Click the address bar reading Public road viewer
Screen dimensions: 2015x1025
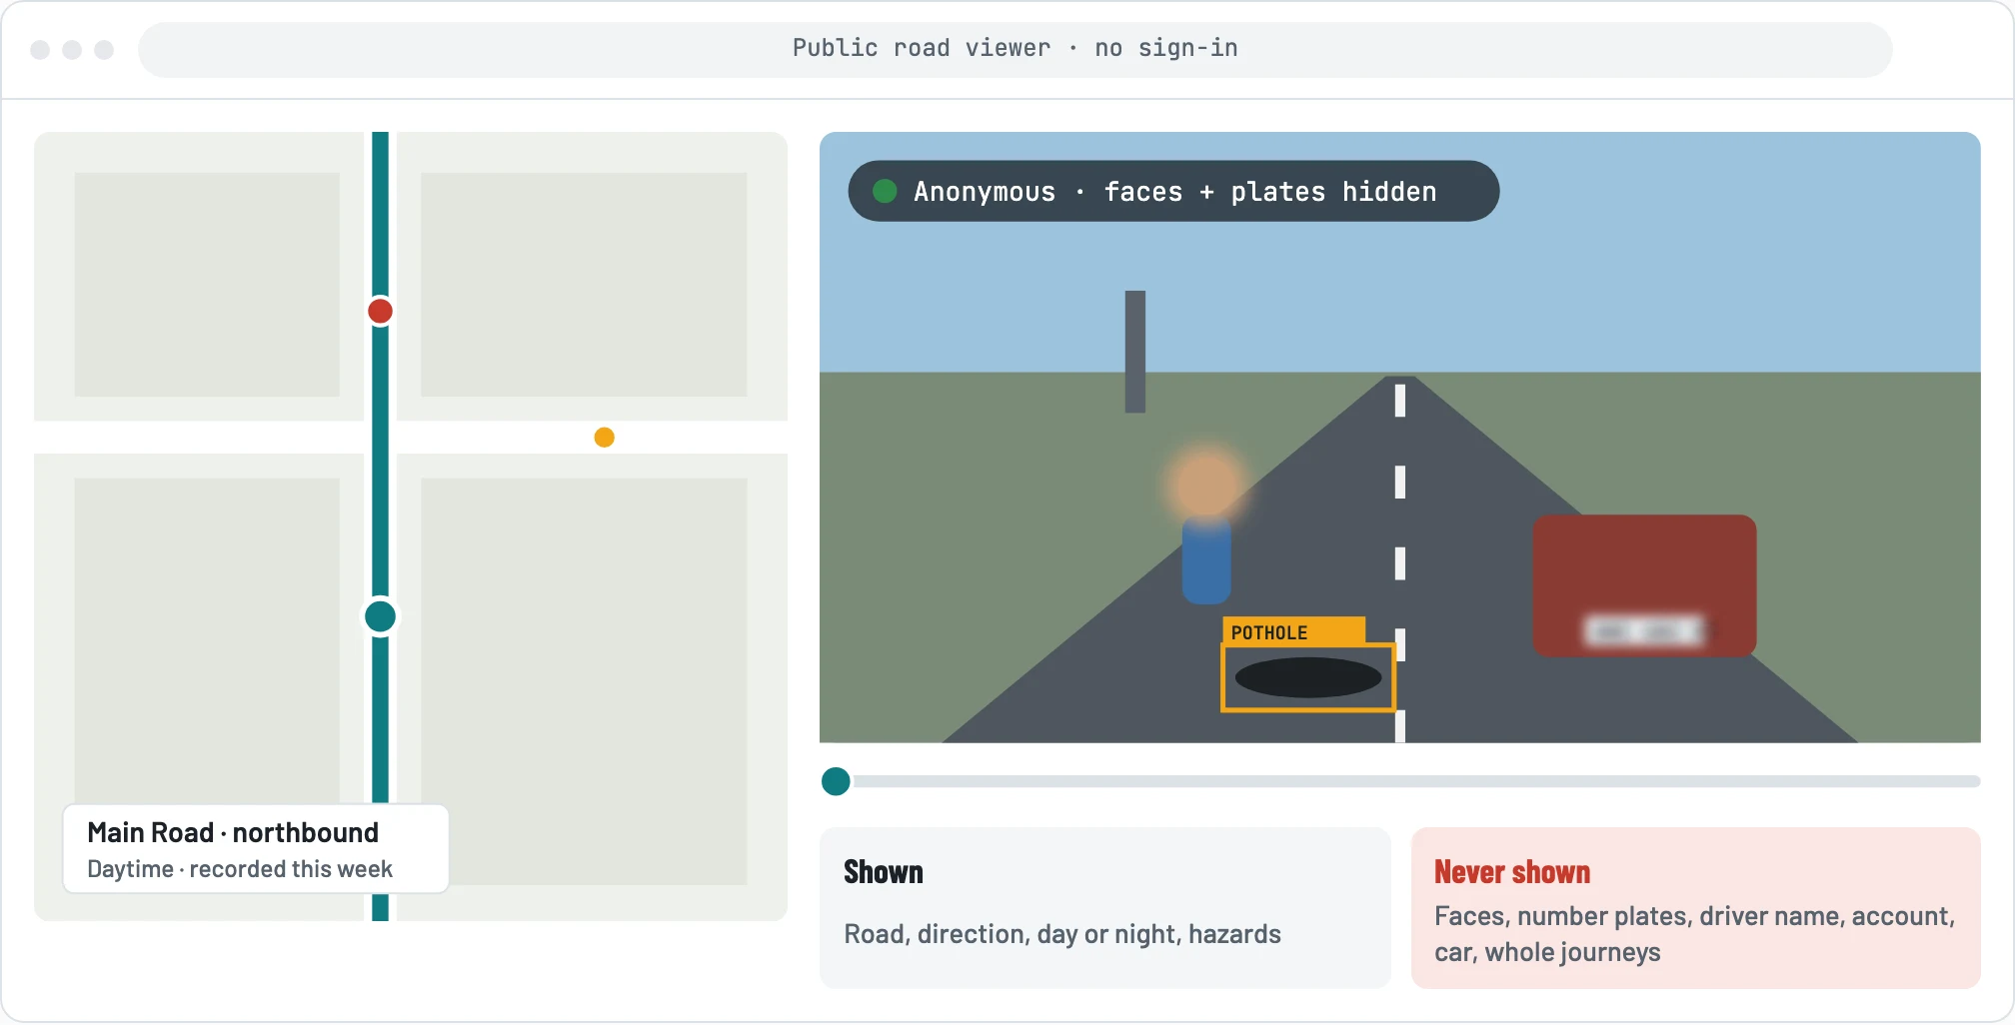pyautogui.click(x=1014, y=49)
